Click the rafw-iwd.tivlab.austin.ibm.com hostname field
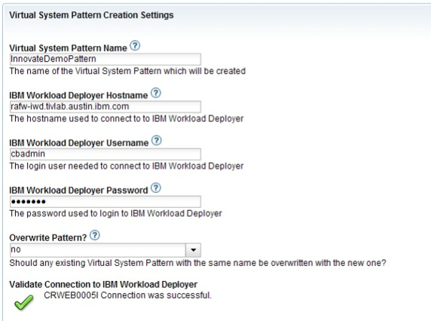The image size is (431, 321). [x=105, y=107]
